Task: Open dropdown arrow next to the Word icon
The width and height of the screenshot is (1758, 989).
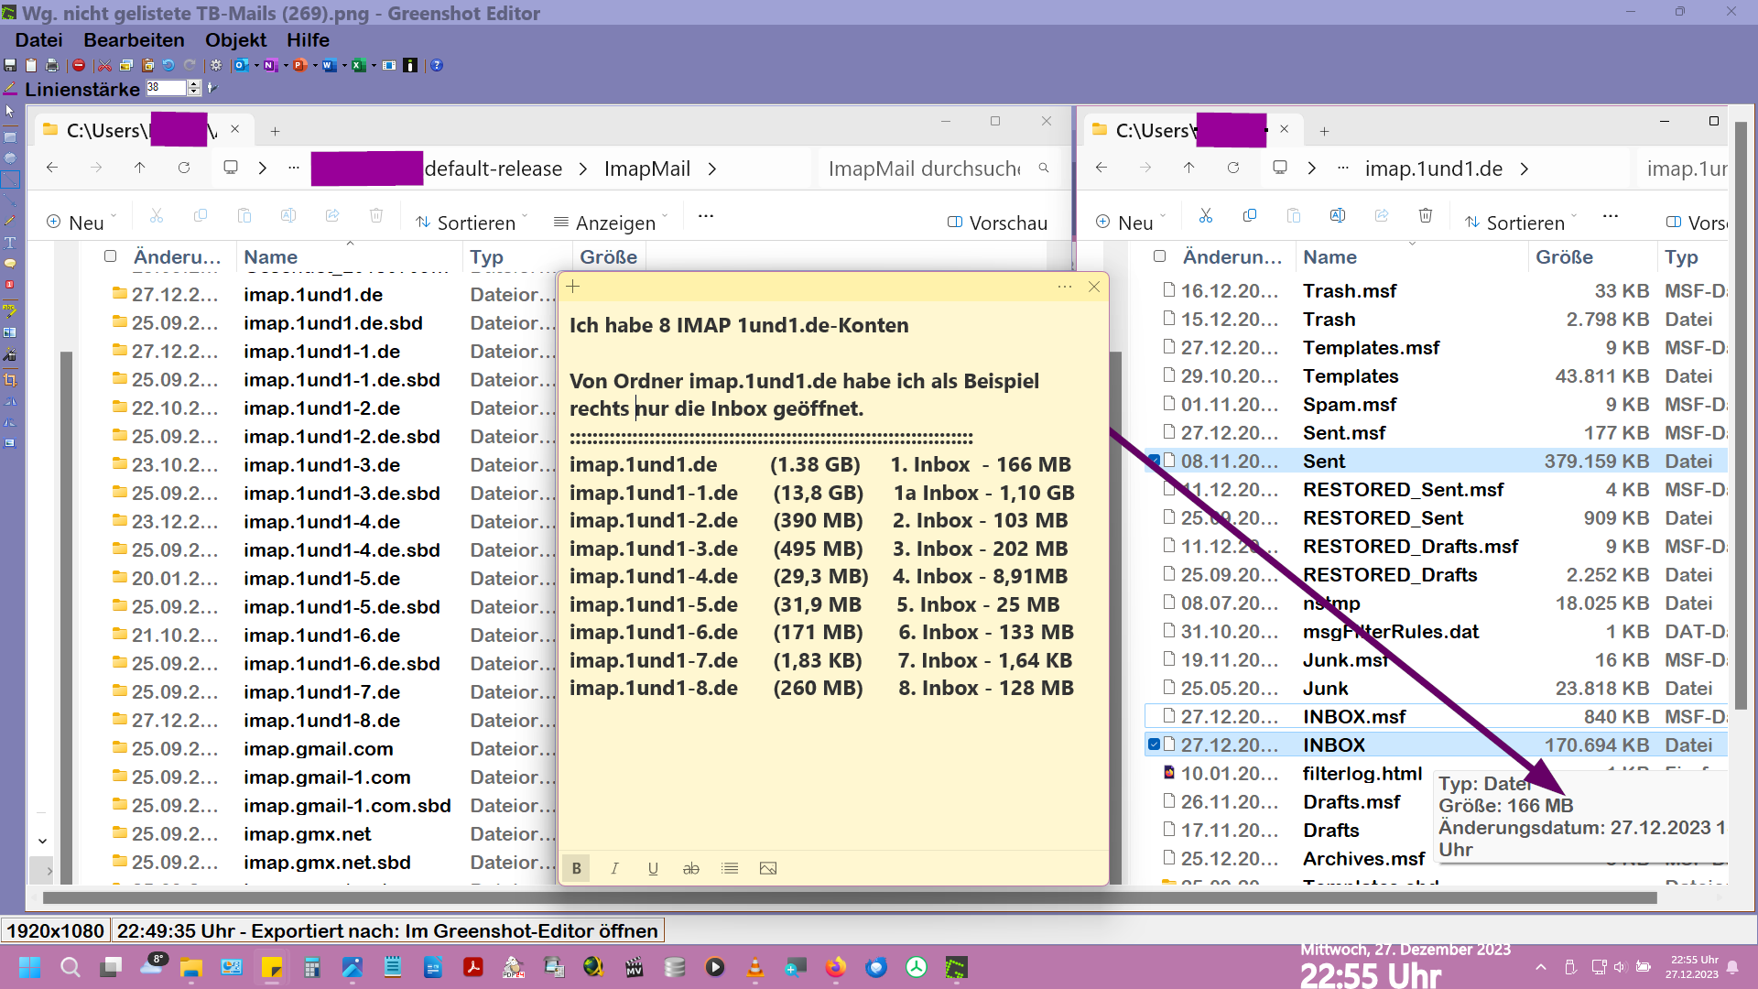Action: coord(343,65)
